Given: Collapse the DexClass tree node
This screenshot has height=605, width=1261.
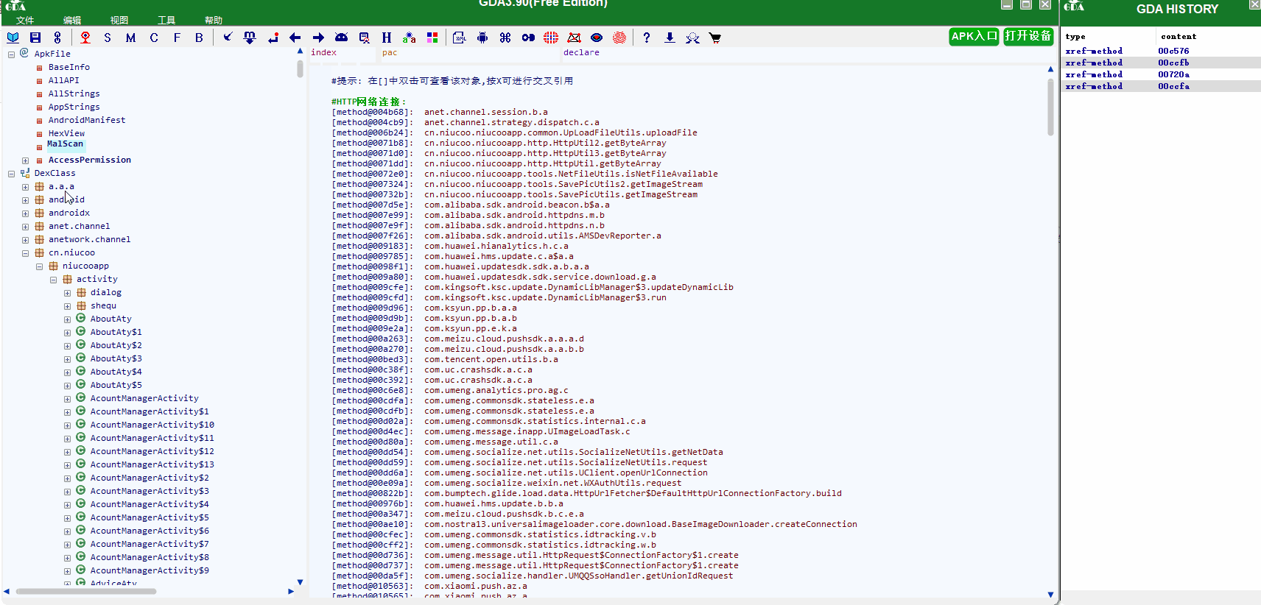Looking at the screenshot, I should click(11, 174).
